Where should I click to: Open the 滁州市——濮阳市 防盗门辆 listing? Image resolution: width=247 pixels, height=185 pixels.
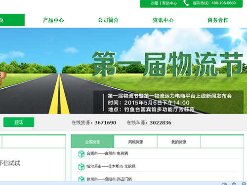click(109, 179)
